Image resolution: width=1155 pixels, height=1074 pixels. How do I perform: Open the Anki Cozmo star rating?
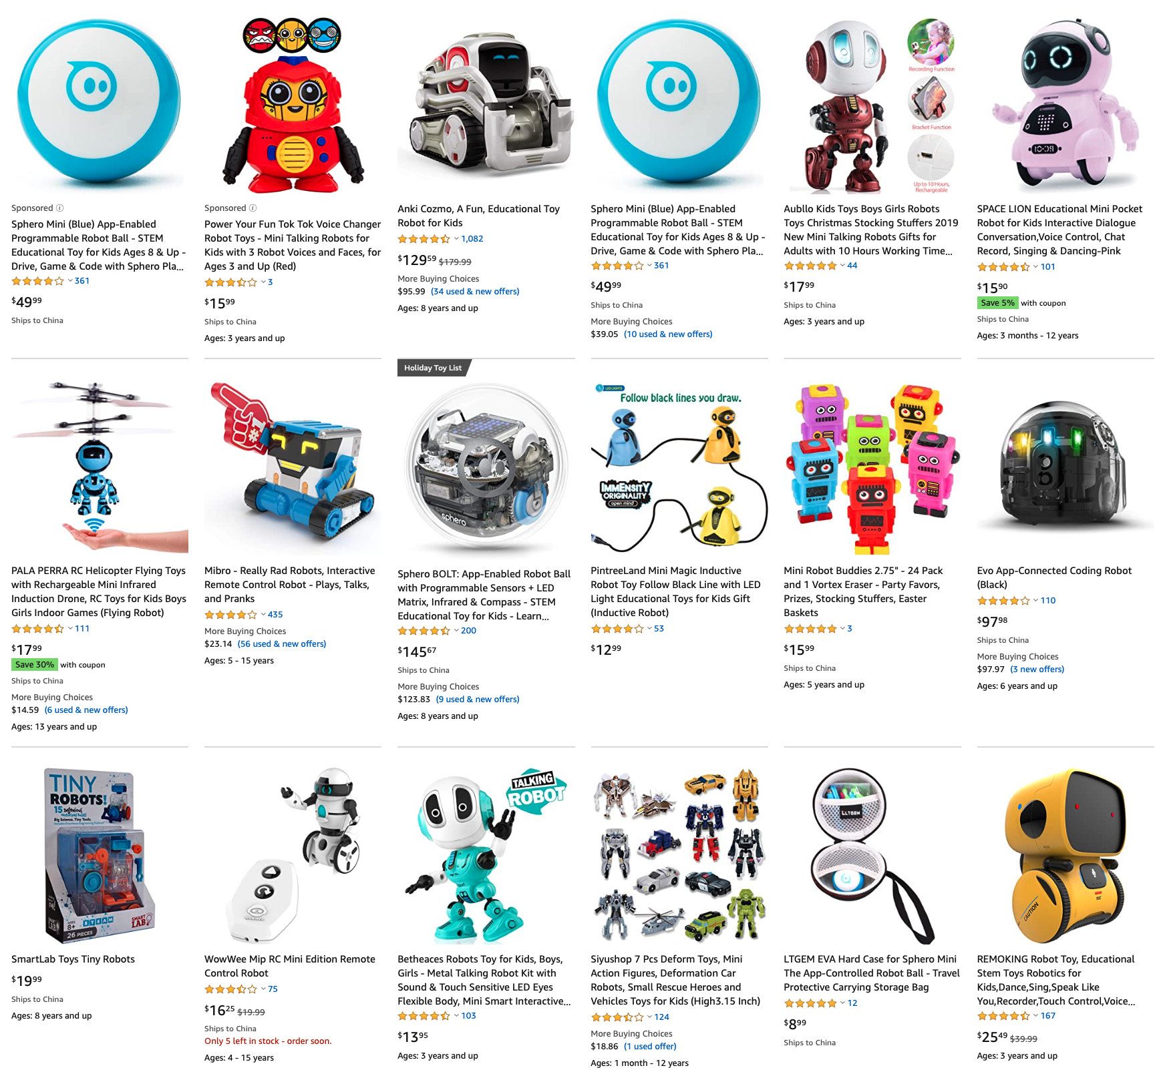(424, 239)
